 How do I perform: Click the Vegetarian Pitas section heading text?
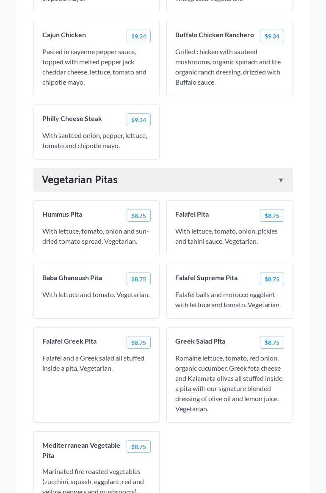(x=80, y=179)
